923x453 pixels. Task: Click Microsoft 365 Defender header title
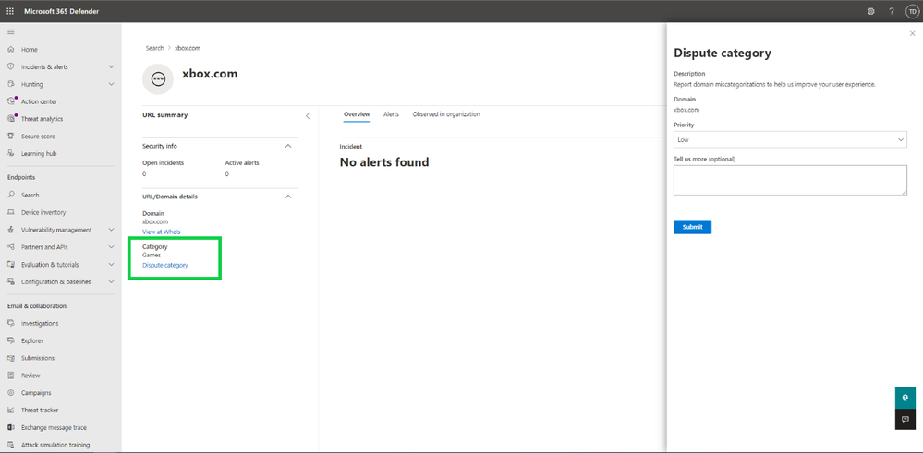[x=61, y=11]
